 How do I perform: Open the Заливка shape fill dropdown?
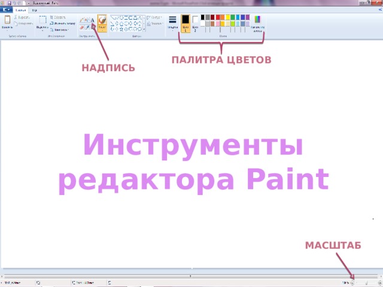tap(155, 23)
